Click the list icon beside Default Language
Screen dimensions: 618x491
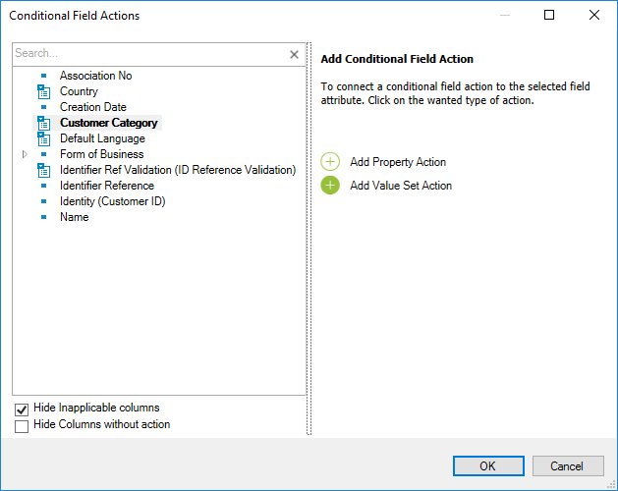tap(43, 138)
